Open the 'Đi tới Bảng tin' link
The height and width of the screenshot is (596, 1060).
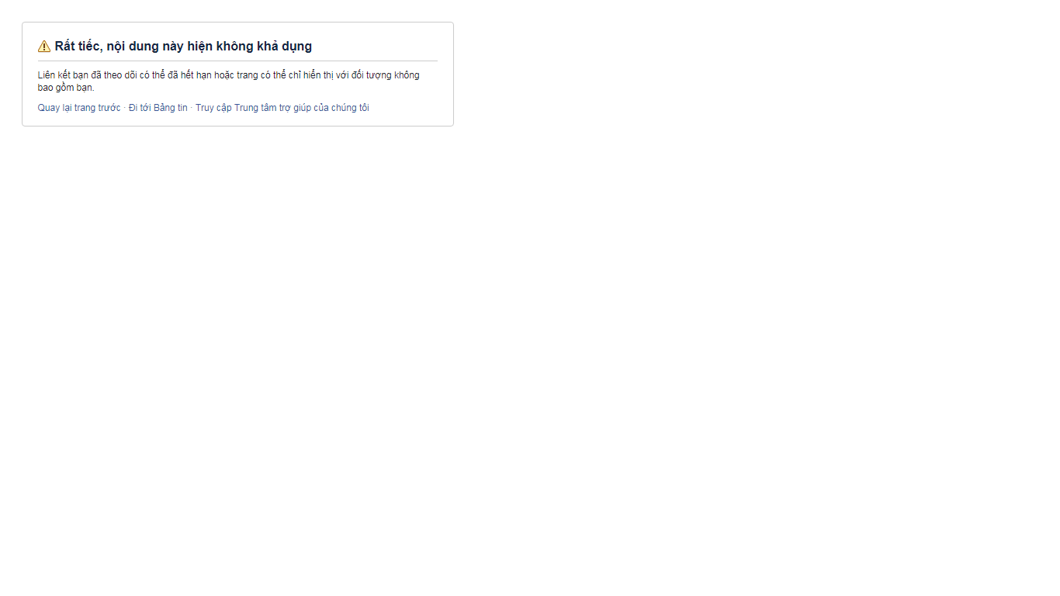click(158, 108)
